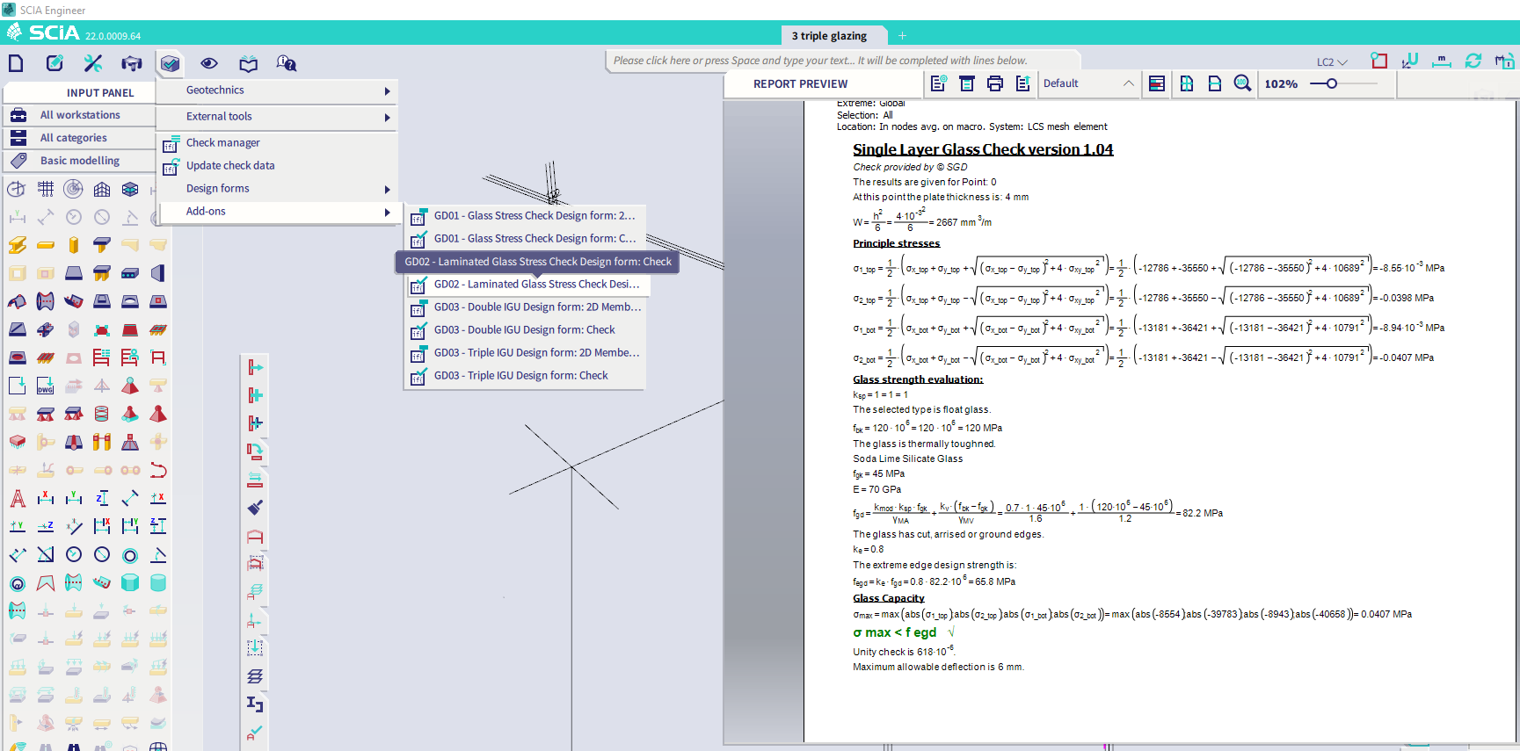
Task: Click the green 'σ max < f egd' result
Action: click(x=894, y=632)
